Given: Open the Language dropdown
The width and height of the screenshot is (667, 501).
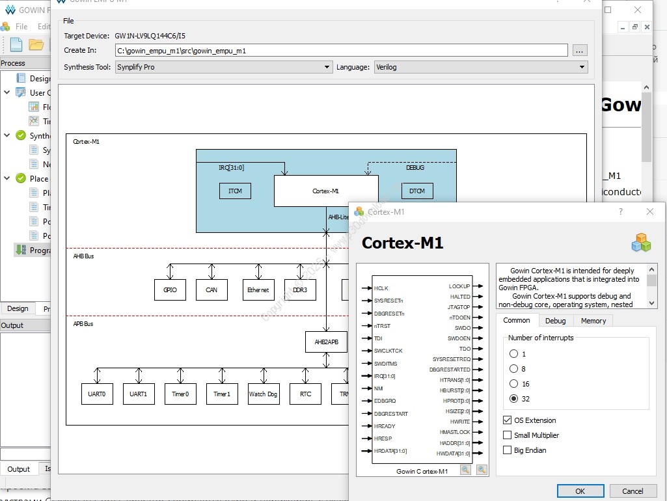Looking at the screenshot, I should [481, 67].
